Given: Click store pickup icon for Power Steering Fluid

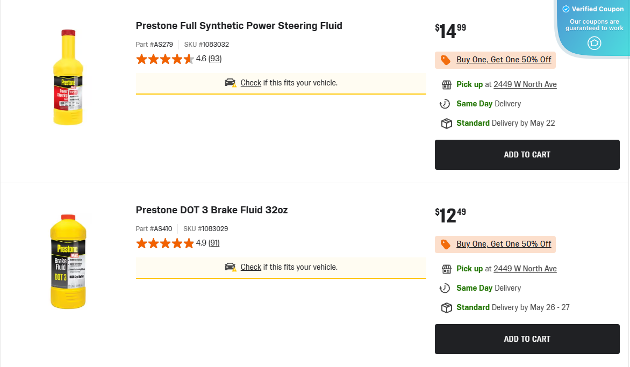Looking at the screenshot, I should (x=446, y=85).
